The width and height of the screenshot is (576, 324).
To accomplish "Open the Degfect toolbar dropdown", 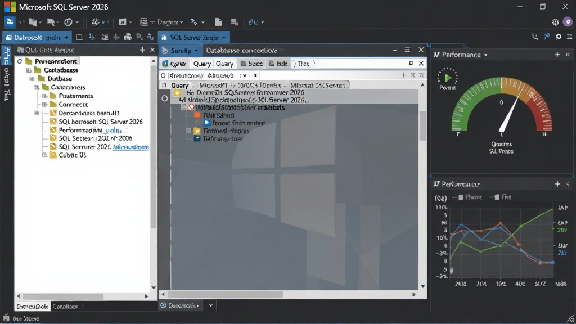I will click(170, 22).
